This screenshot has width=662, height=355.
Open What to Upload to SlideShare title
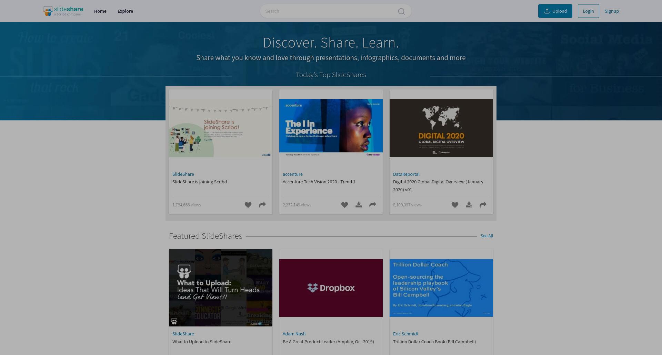202,342
